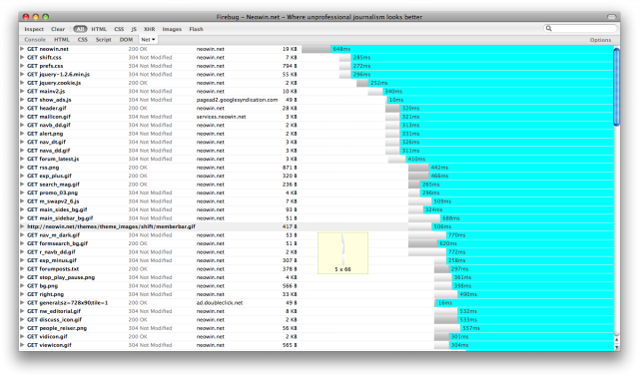Click the 16ms timeline label
The width and height of the screenshot is (639, 377).
(445, 303)
